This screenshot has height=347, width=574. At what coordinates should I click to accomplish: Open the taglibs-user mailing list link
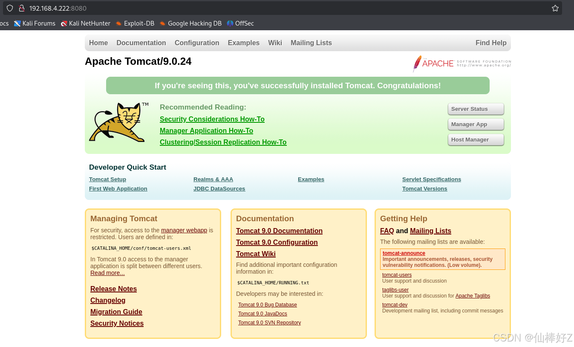(395, 290)
